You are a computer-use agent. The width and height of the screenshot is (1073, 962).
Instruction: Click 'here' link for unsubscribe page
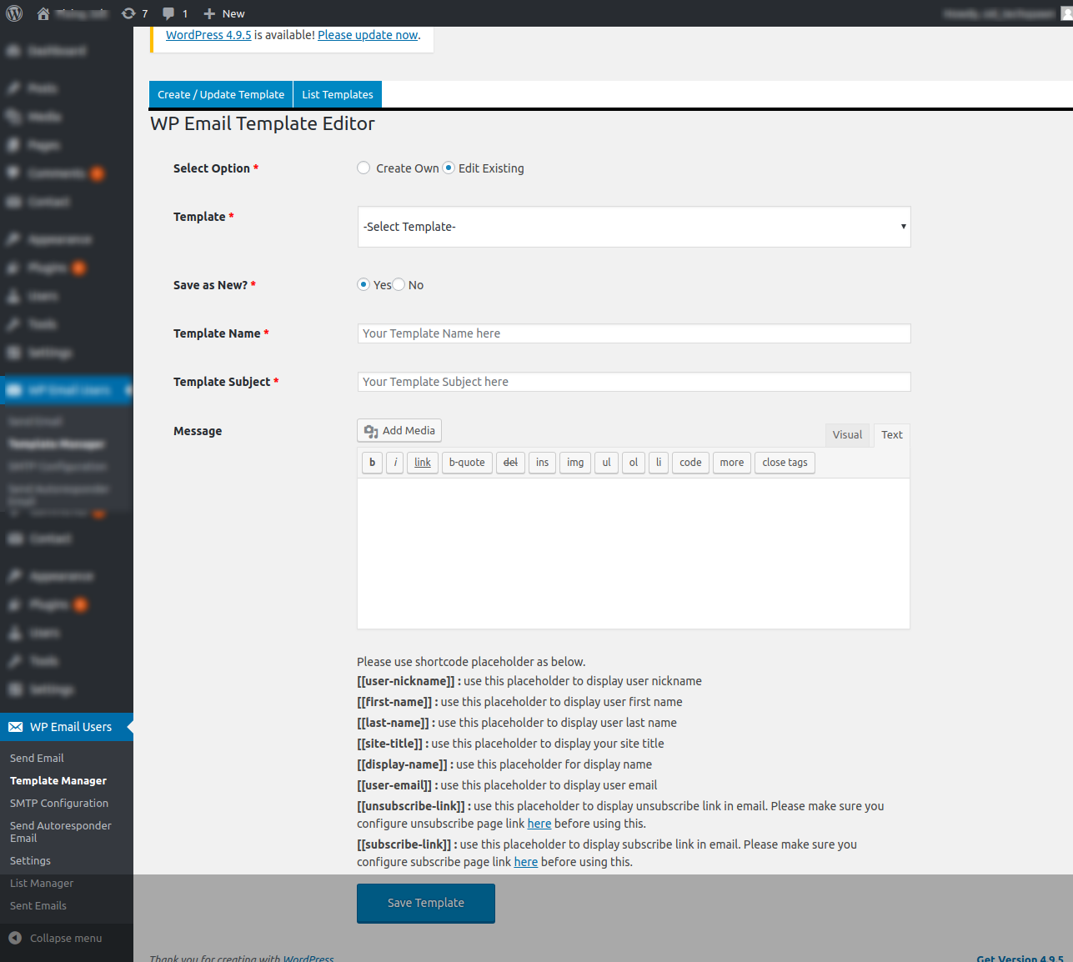click(x=539, y=824)
